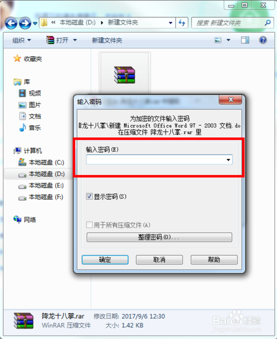Screen dimensions: 277x339
Task: Uncheck the 显示密码 checkbox
Action: click(x=89, y=196)
